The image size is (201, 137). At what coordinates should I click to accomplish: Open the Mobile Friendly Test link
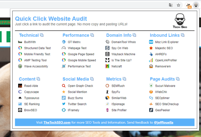37,54
